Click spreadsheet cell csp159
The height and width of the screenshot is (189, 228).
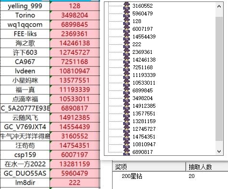click(25, 155)
